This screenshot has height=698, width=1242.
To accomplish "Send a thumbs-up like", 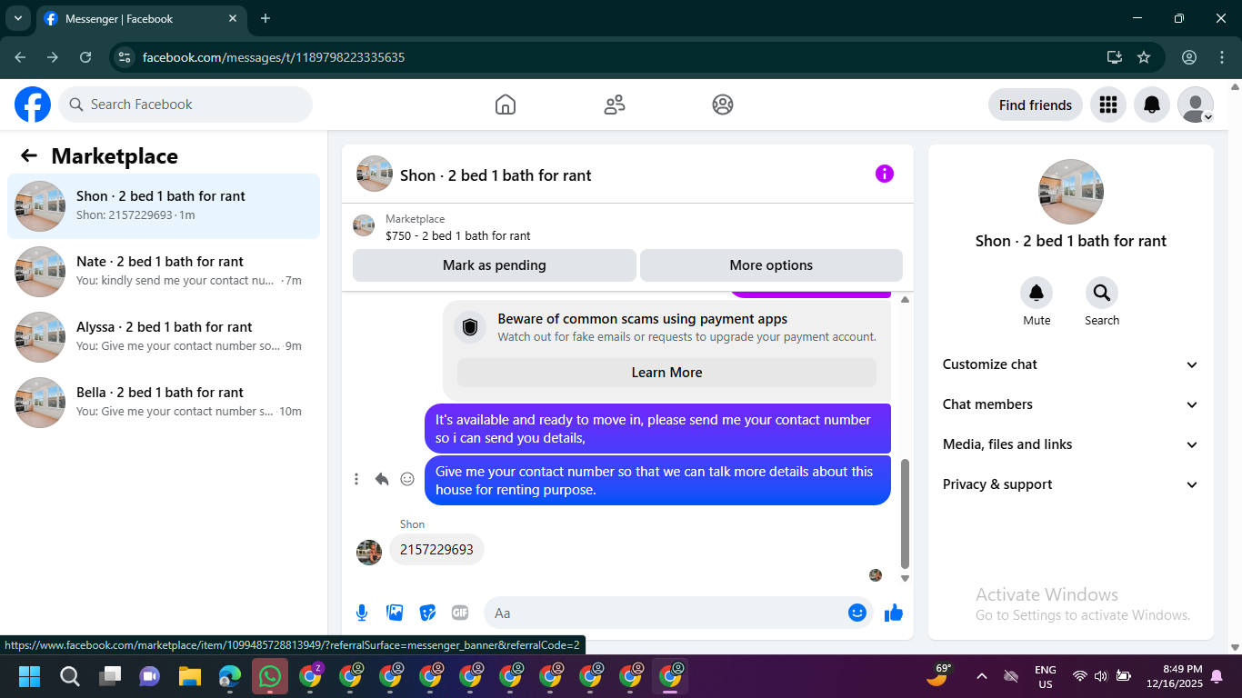I will coord(894,613).
